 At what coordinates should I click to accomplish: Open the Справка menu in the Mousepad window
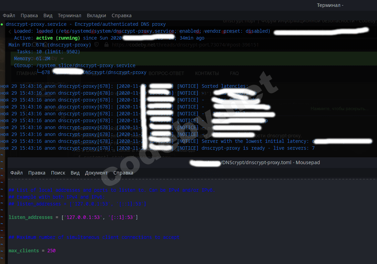coord(123,173)
